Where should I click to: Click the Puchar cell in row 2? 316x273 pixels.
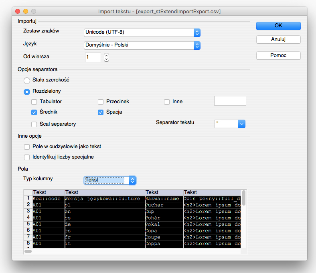click(x=164, y=205)
